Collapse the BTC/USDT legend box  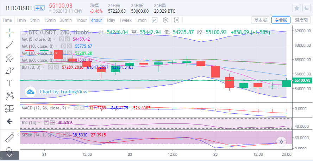pos(24,32)
